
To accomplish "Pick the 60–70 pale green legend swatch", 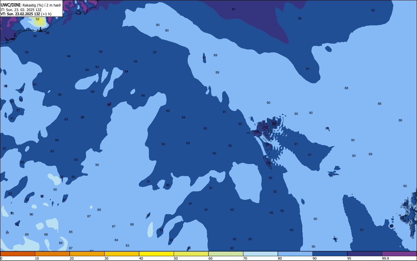I will coord(226,254).
